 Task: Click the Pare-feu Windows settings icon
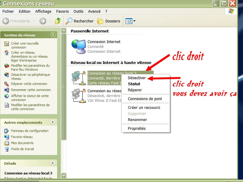click(x=7, y=66)
